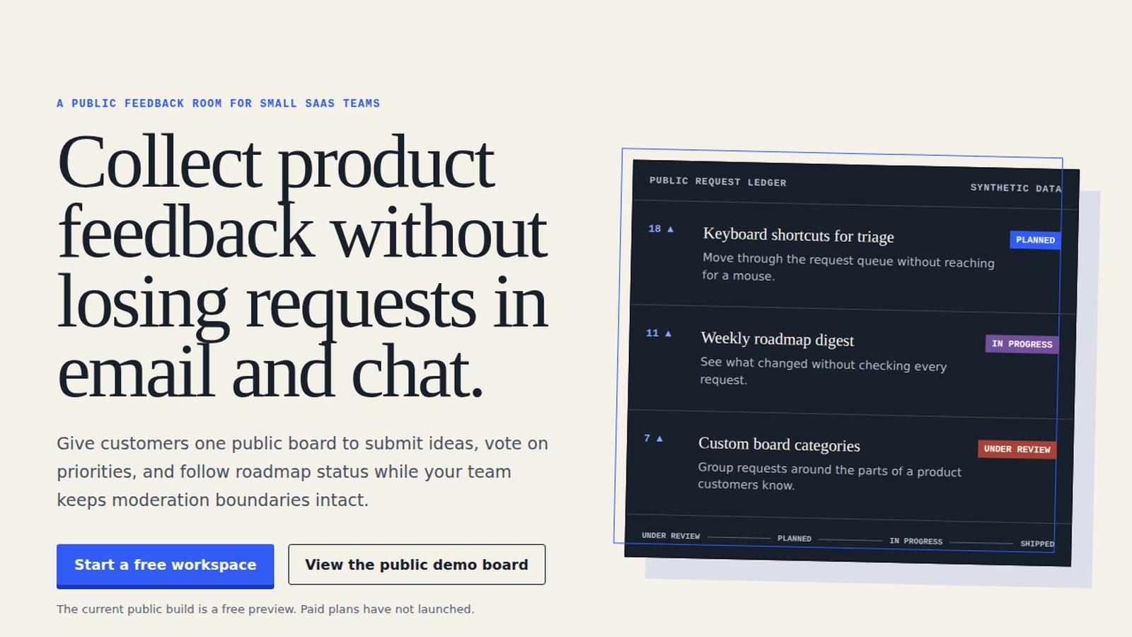The image size is (1132, 637).
Task: Upvote Weekly roadmap digest (11 votes)
Action: [659, 333]
